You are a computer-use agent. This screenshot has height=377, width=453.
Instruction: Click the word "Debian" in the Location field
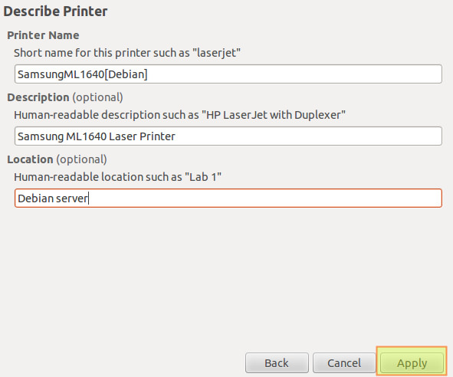pyautogui.click(x=35, y=198)
